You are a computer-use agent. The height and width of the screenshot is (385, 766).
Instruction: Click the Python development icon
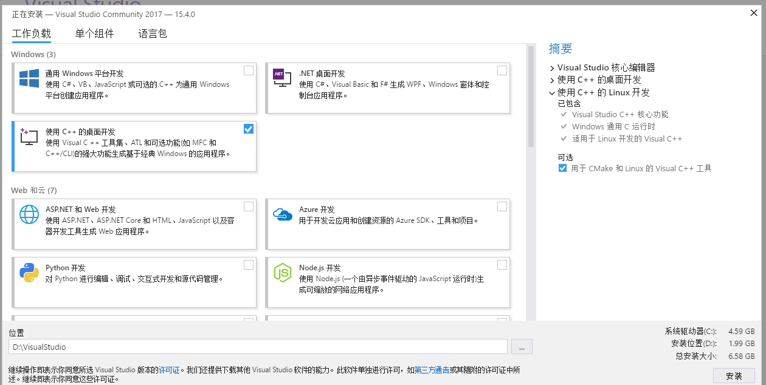[x=29, y=273]
